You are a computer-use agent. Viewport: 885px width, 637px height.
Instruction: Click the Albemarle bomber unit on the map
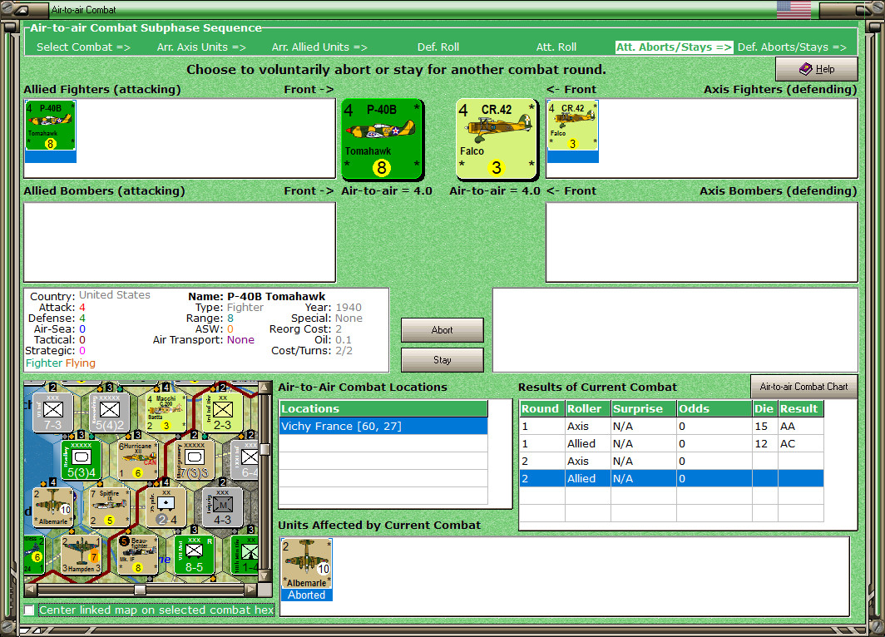[x=52, y=508]
